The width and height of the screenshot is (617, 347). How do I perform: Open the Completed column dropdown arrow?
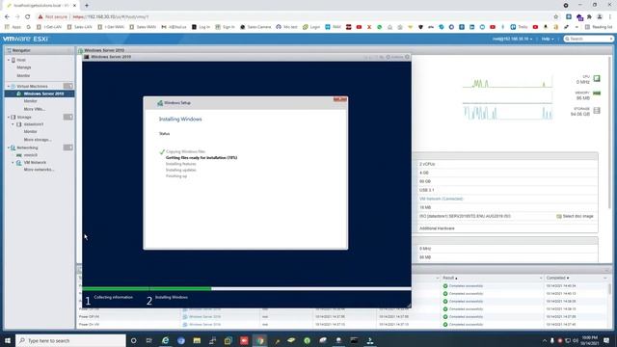pyautogui.click(x=605, y=279)
